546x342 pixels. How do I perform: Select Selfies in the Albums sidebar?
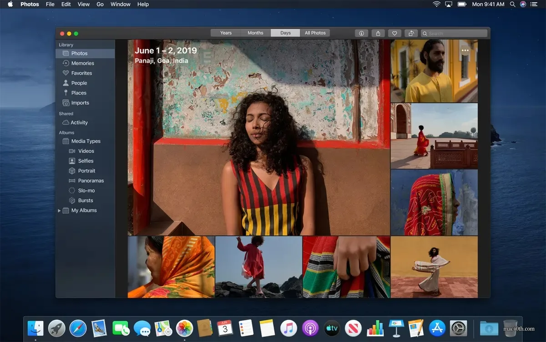coord(86,161)
